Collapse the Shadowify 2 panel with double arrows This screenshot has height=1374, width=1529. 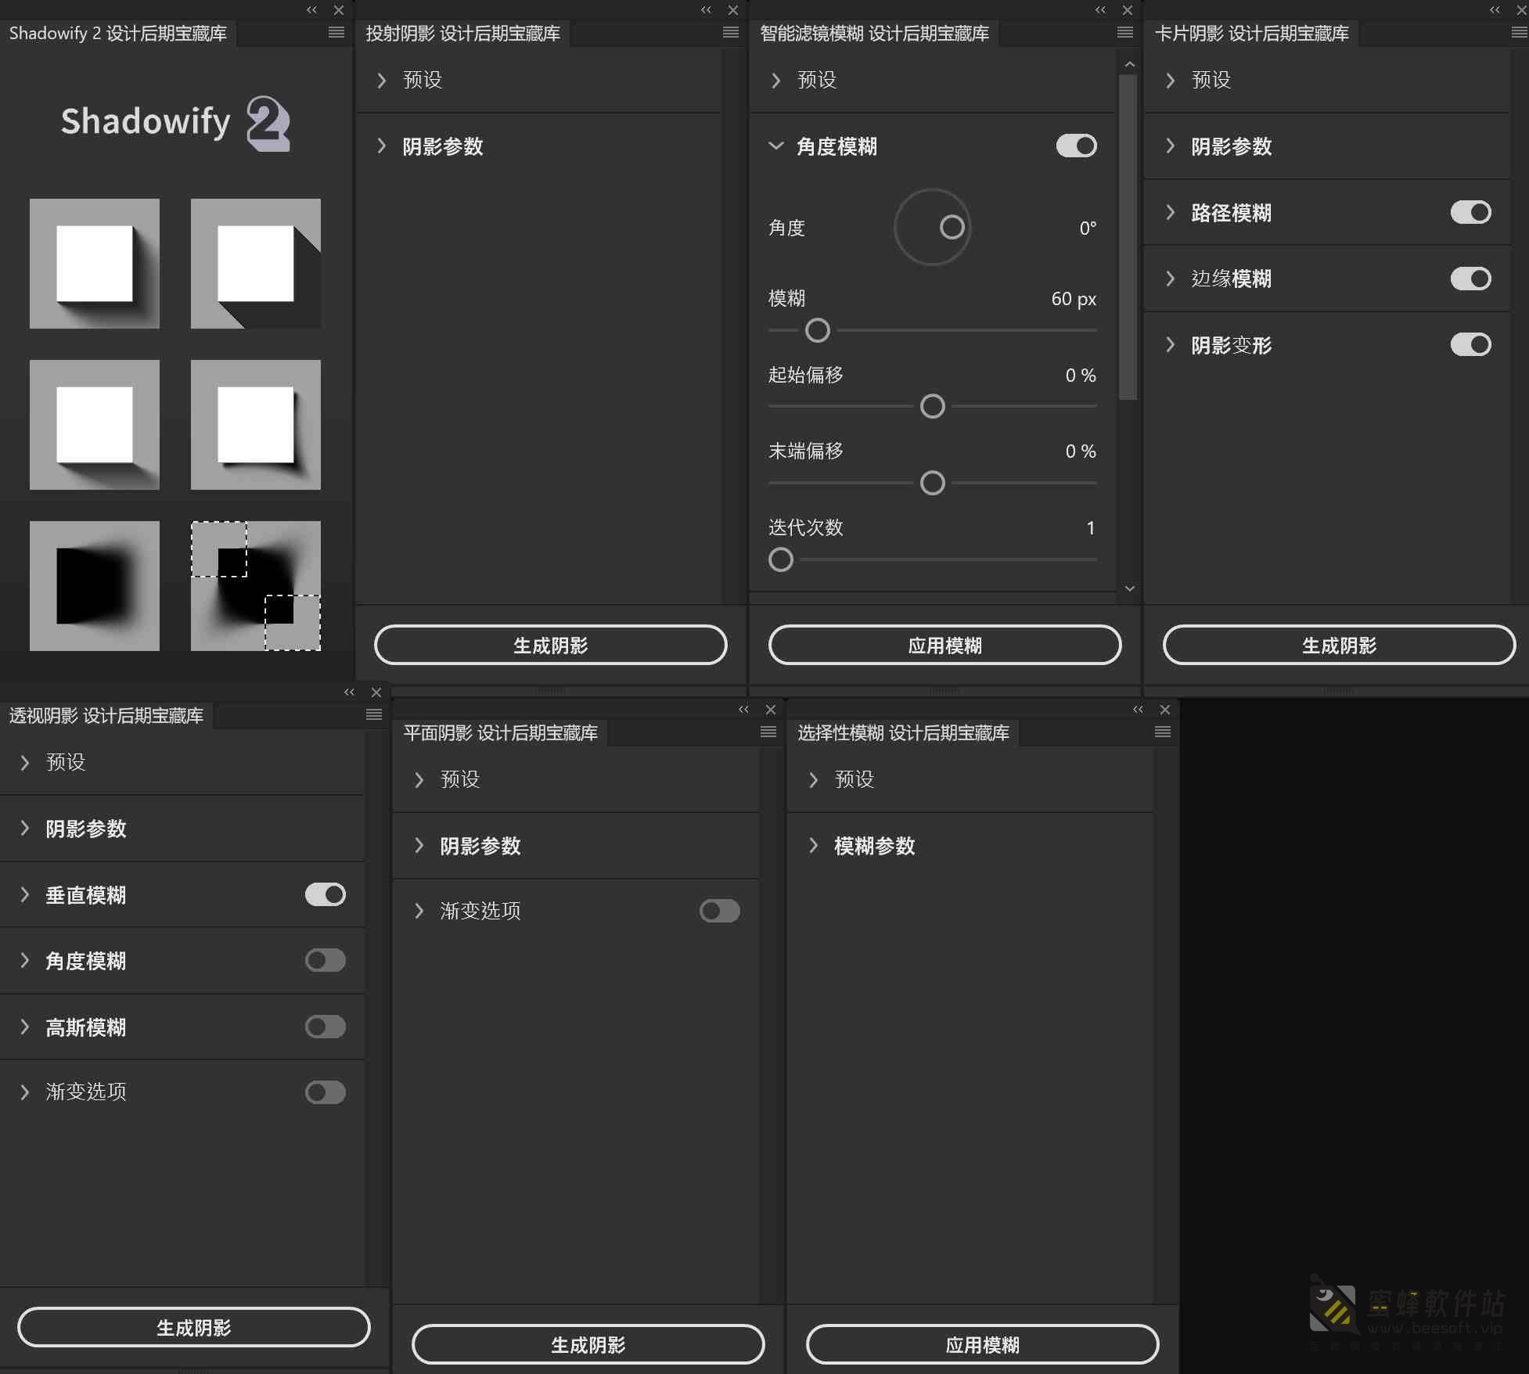click(x=312, y=10)
